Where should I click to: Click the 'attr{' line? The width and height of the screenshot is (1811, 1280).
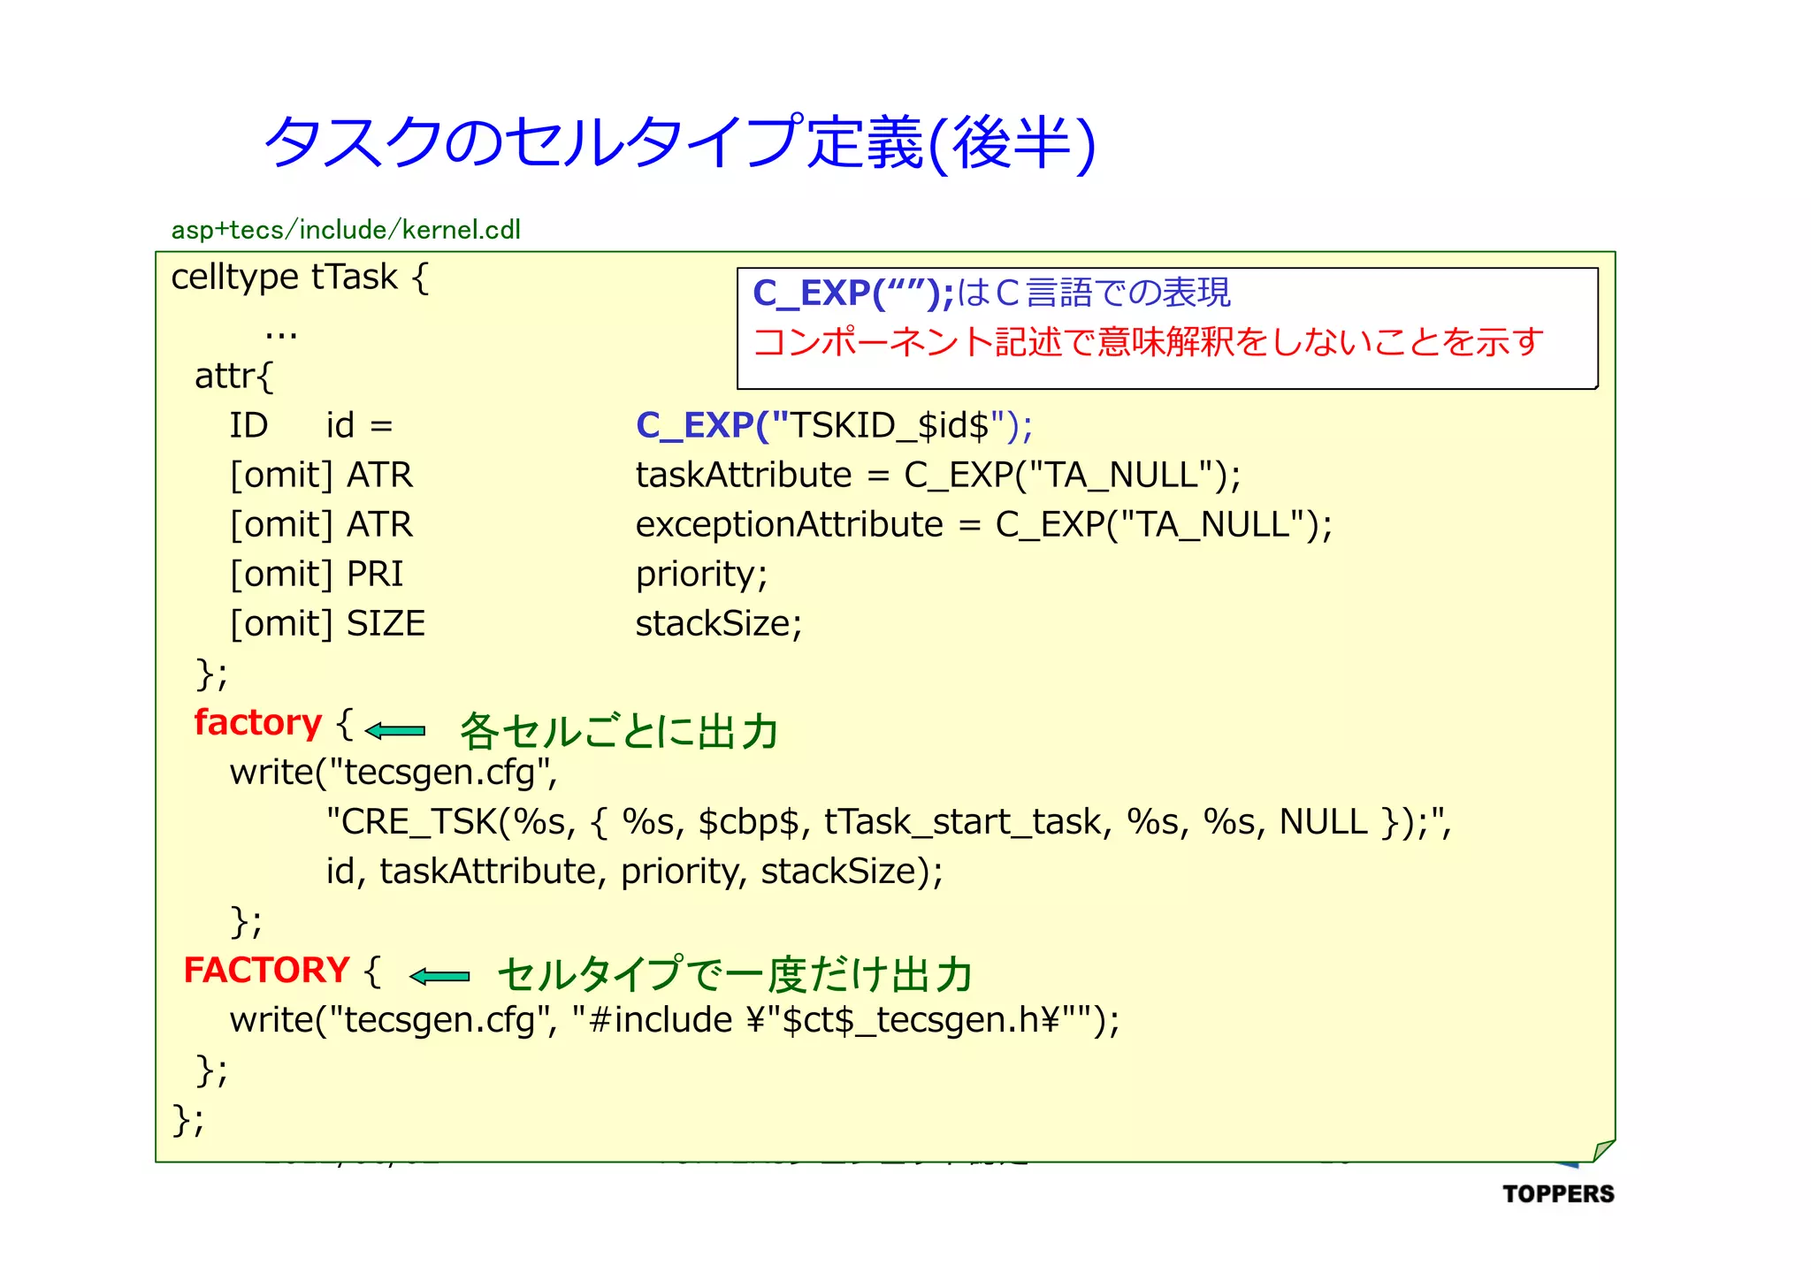coord(234,377)
